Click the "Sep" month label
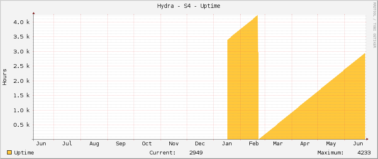 pyautogui.click(x=120, y=144)
